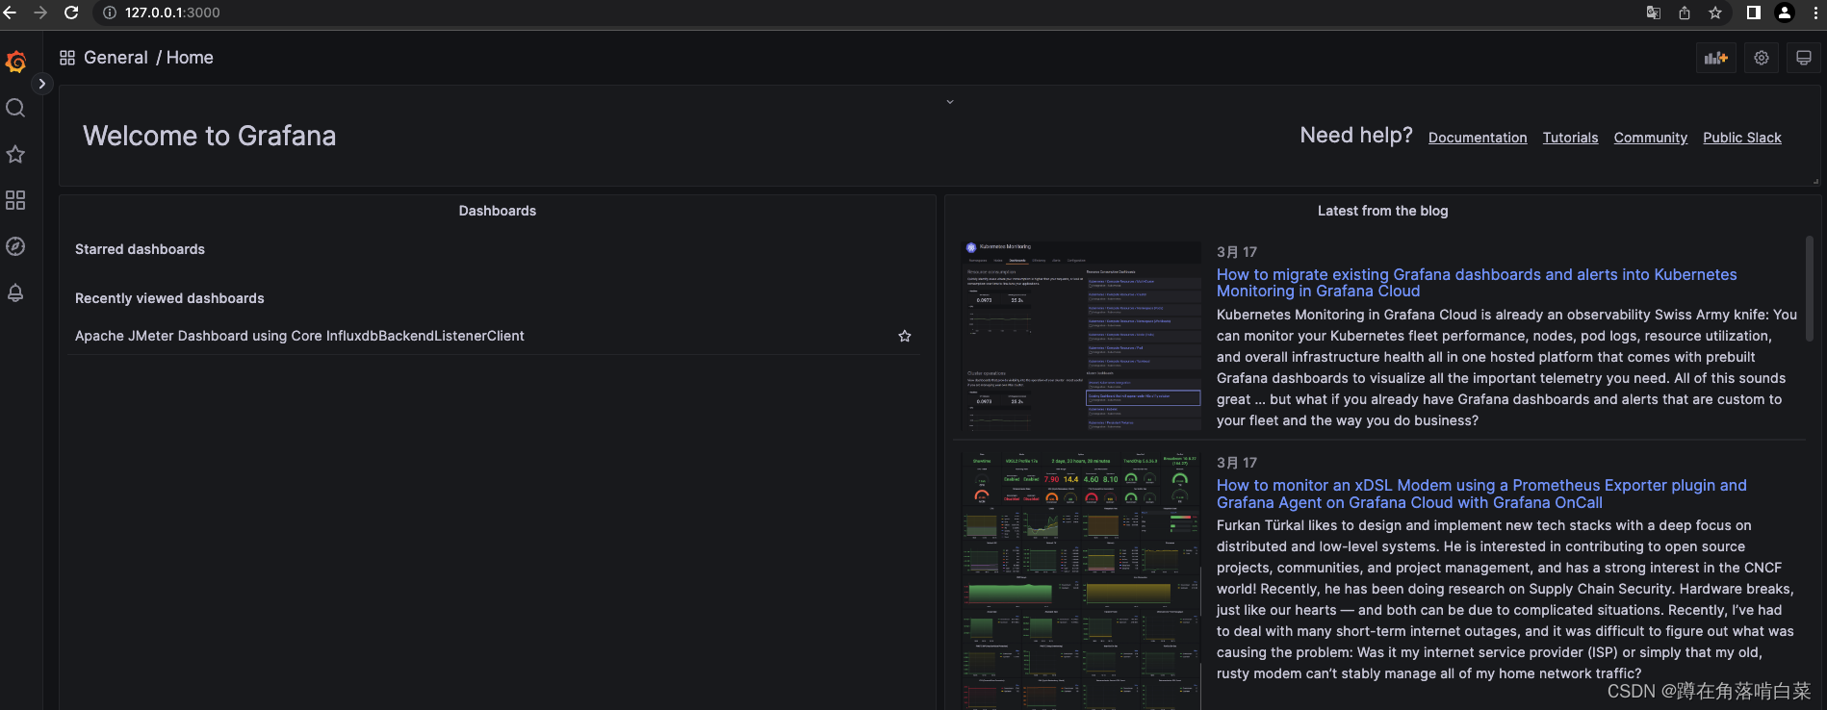The image size is (1827, 710).
Task: Click the Dashboards panel title
Action: coord(498,211)
